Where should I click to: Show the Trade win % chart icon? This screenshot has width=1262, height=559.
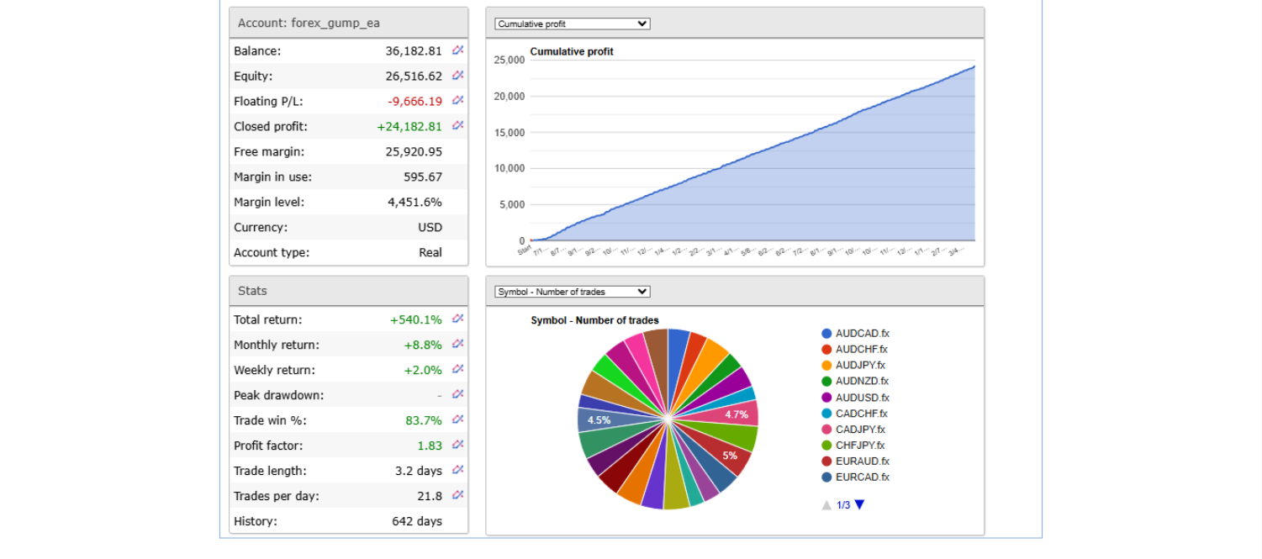point(457,419)
